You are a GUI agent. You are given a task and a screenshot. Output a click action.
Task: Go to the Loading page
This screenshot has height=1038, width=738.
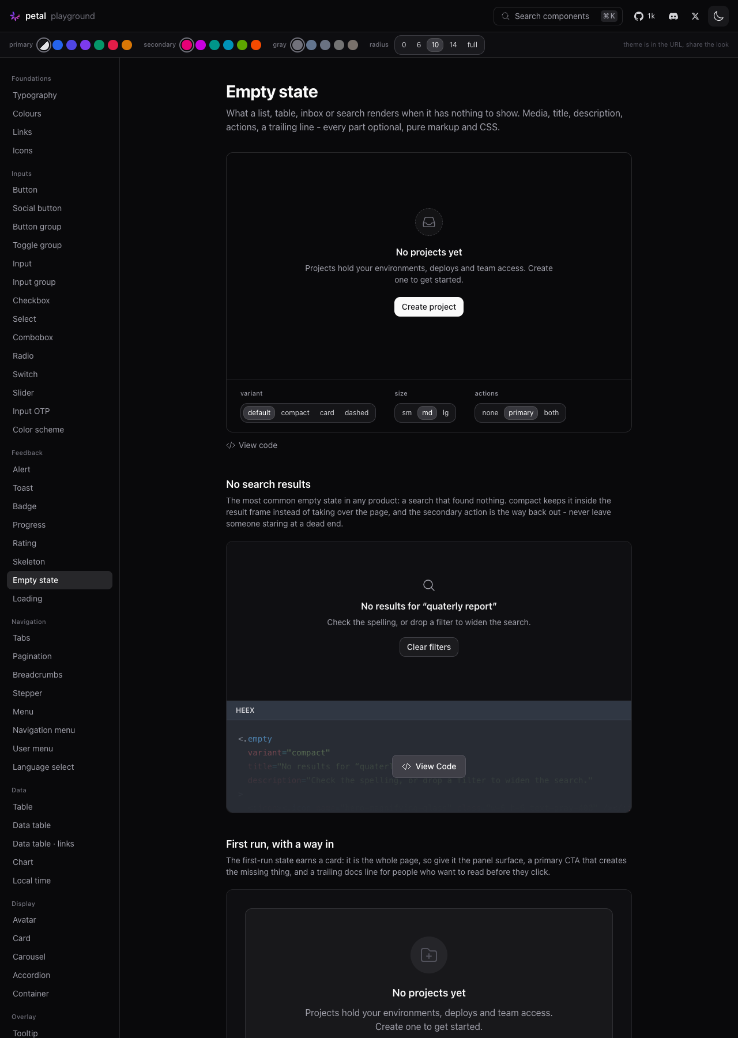coord(59,599)
